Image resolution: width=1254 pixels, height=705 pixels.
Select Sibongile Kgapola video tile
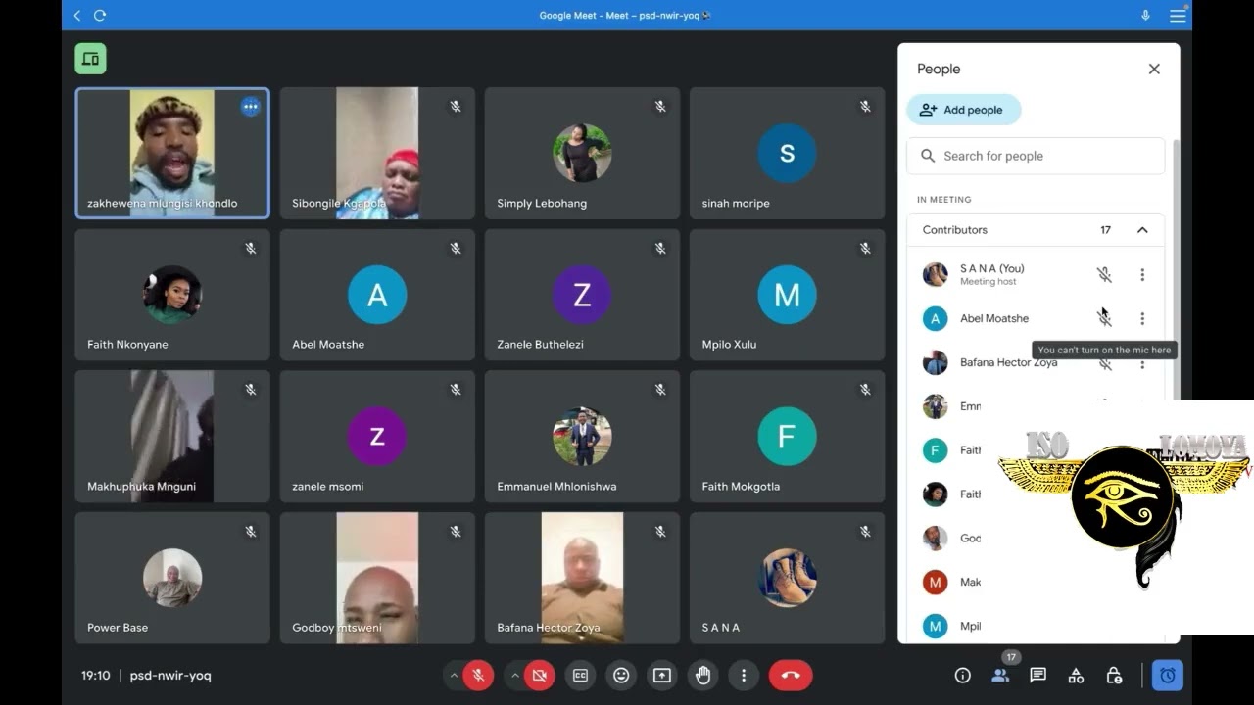click(377, 153)
